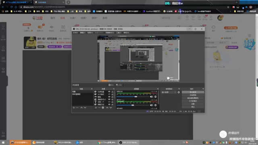The image size is (258, 145).
Task: Move selected source up in Sources panel
Action: point(107,108)
